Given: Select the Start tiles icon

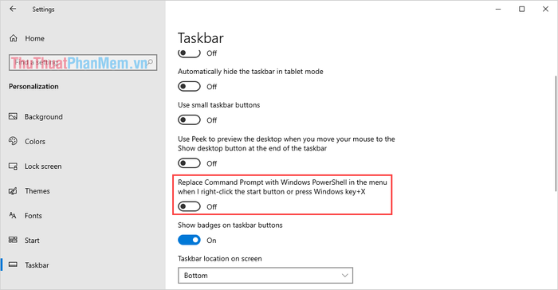Looking at the screenshot, I should pyautogui.click(x=13, y=240).
